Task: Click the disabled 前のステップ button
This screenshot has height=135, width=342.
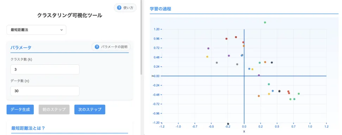Action: [54, 109]
